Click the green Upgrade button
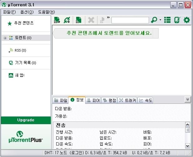193x157 pixels. coord(26,120)
